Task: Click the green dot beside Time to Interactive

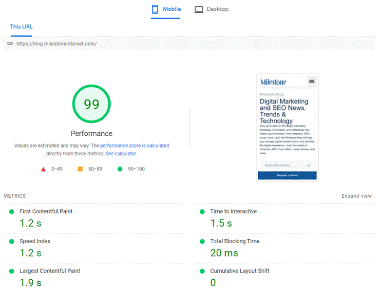Action: click(202, 211)
